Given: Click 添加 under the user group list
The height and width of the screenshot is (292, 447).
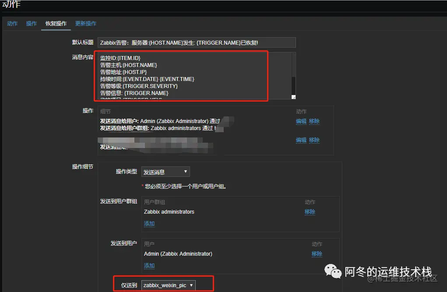Looking at the screenshot, I should pos(149,223).
